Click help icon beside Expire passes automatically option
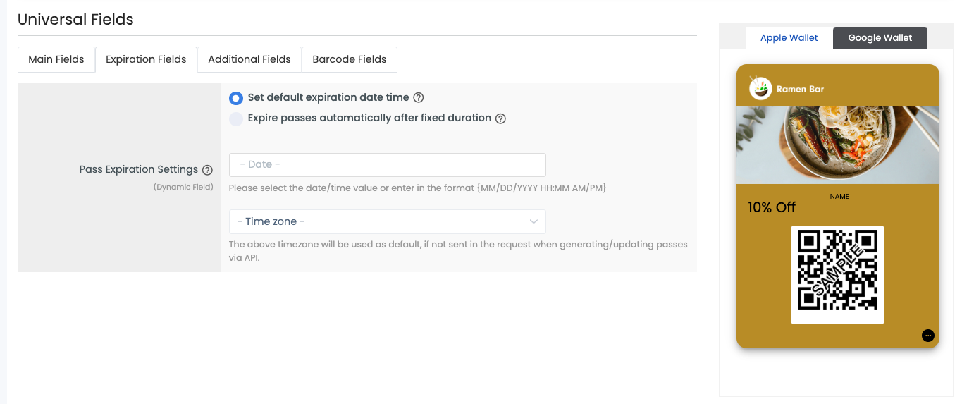Viewport: 962px width, 404px height. [500, 118]
